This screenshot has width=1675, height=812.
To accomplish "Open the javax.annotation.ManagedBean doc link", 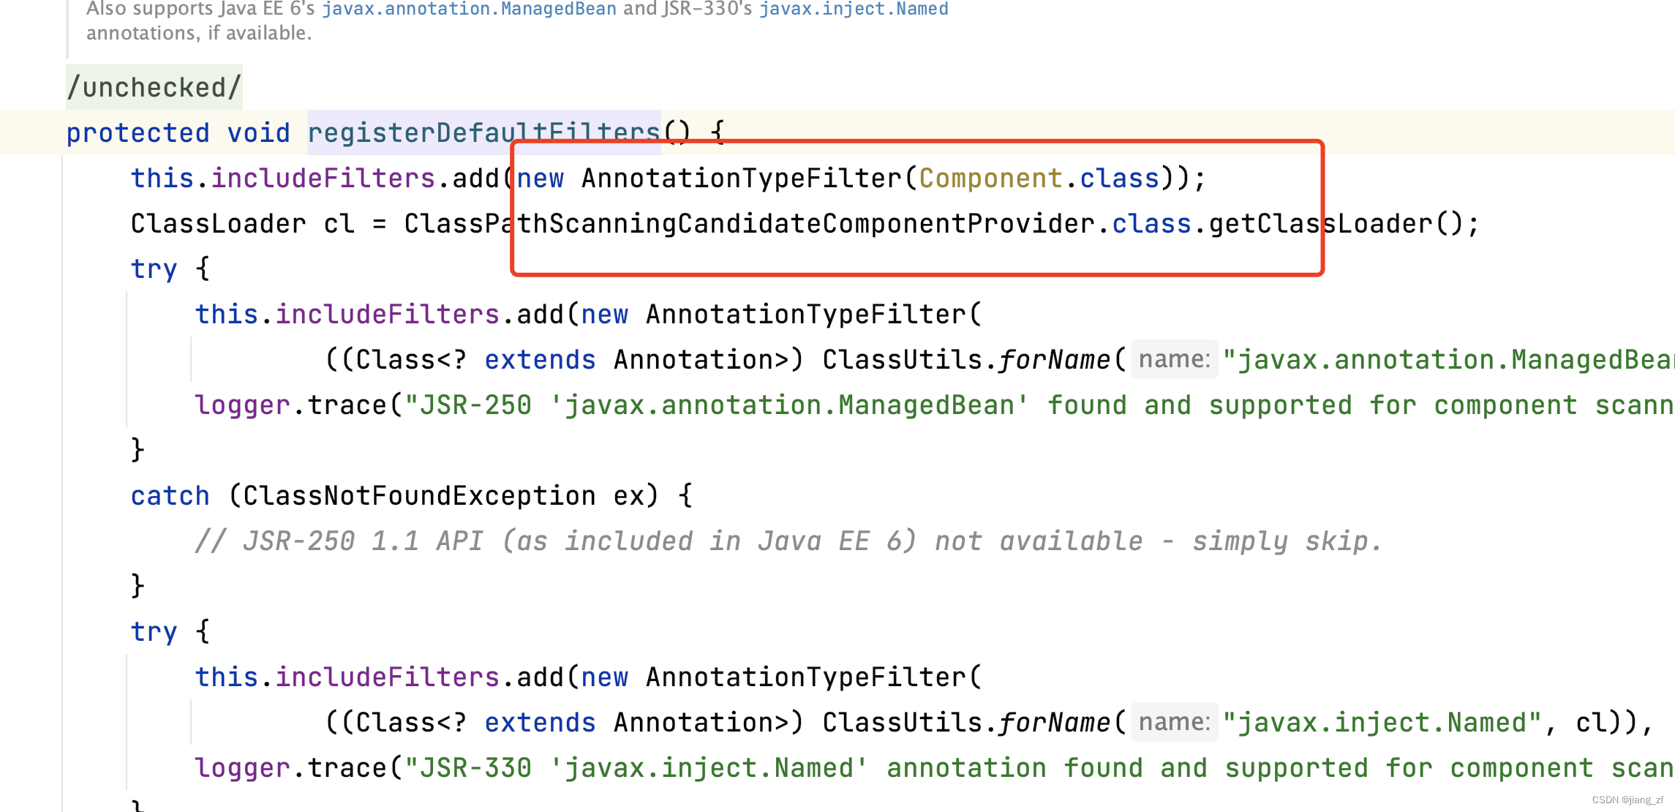I will click(469, 9).
